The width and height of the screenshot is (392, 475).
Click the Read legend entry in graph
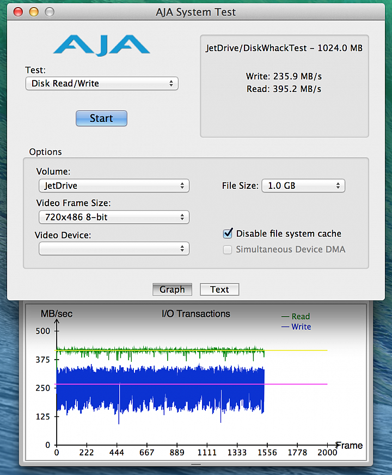[x=296, y=317]
